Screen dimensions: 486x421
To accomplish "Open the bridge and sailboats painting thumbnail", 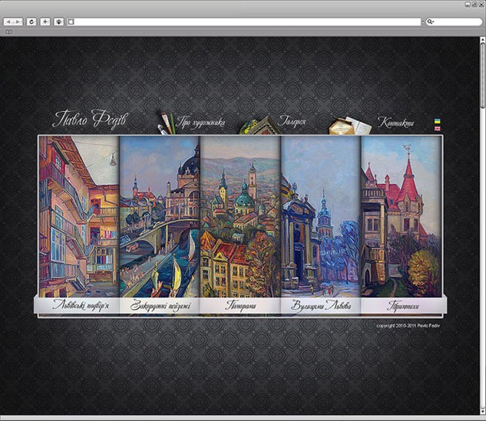I will pos(160,216).
